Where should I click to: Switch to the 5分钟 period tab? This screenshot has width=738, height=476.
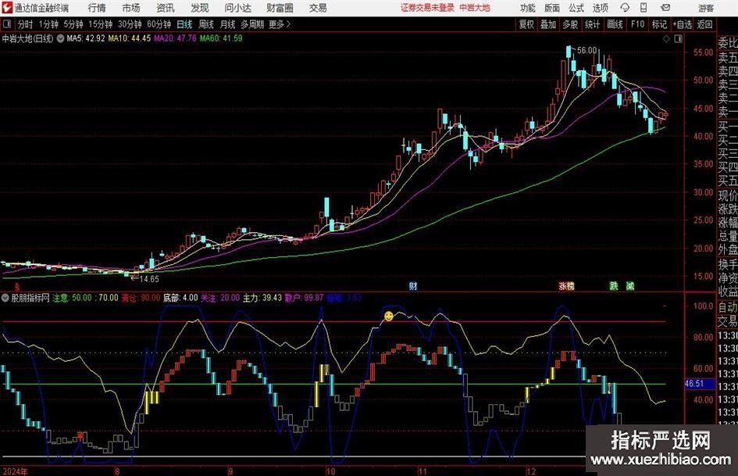click(73, 24)
